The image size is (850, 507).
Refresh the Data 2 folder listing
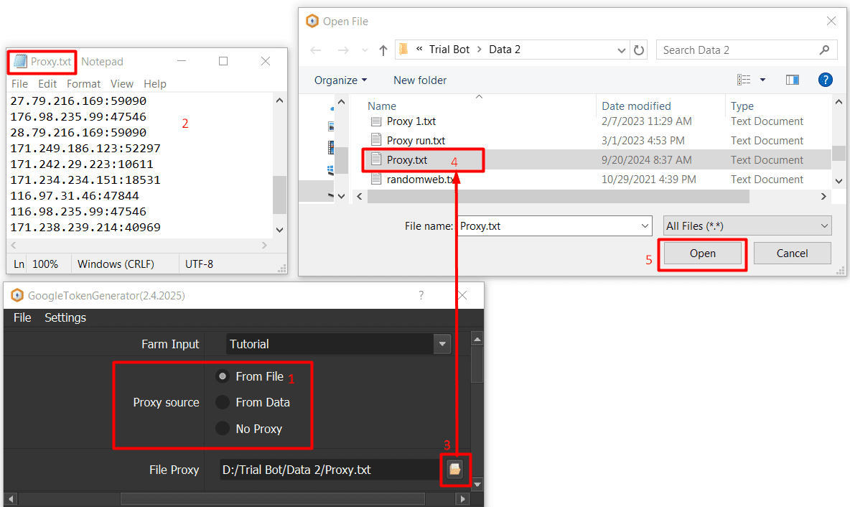639,50
